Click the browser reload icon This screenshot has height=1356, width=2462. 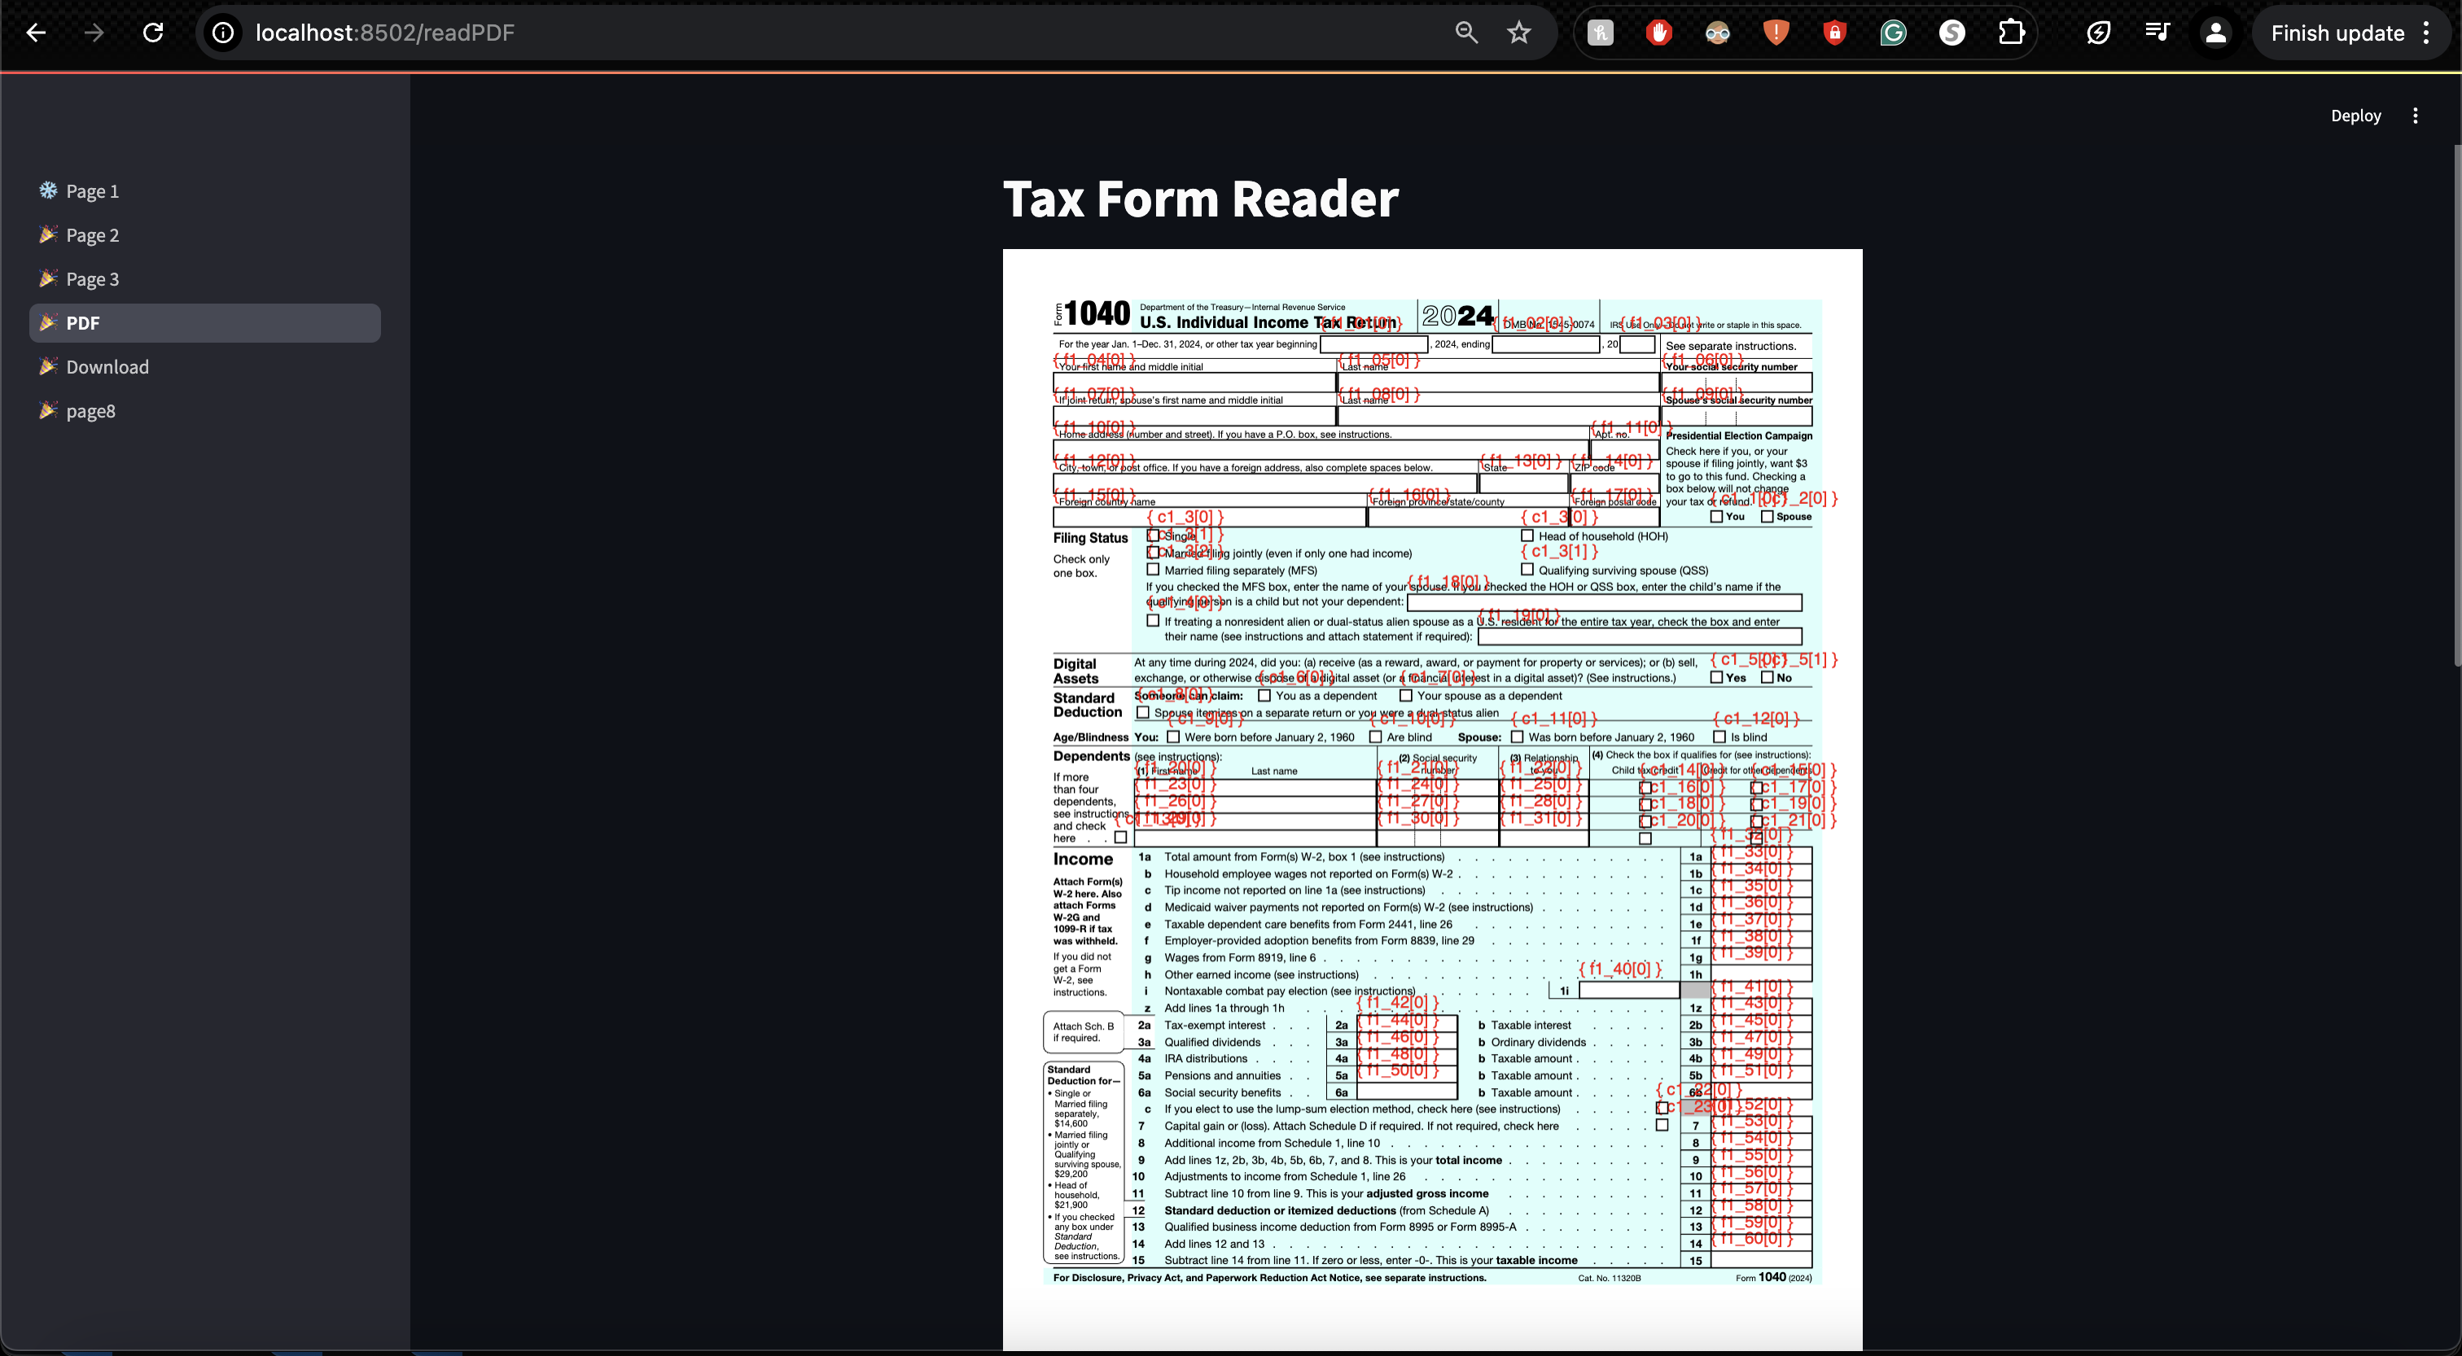coord(153,33)
